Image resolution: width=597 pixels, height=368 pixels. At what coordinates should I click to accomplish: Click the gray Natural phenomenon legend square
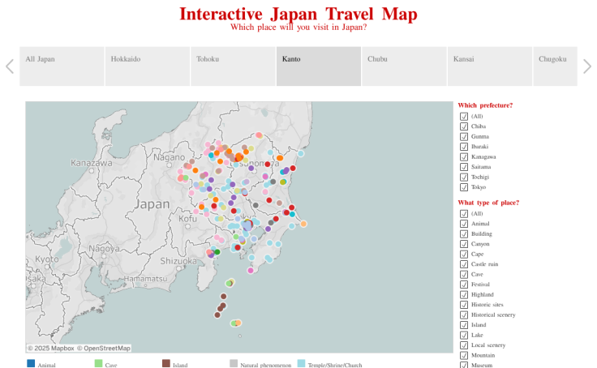pyautogui.click(x=234, y=364)
